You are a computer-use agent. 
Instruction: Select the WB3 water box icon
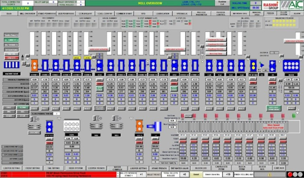[116, 127]
